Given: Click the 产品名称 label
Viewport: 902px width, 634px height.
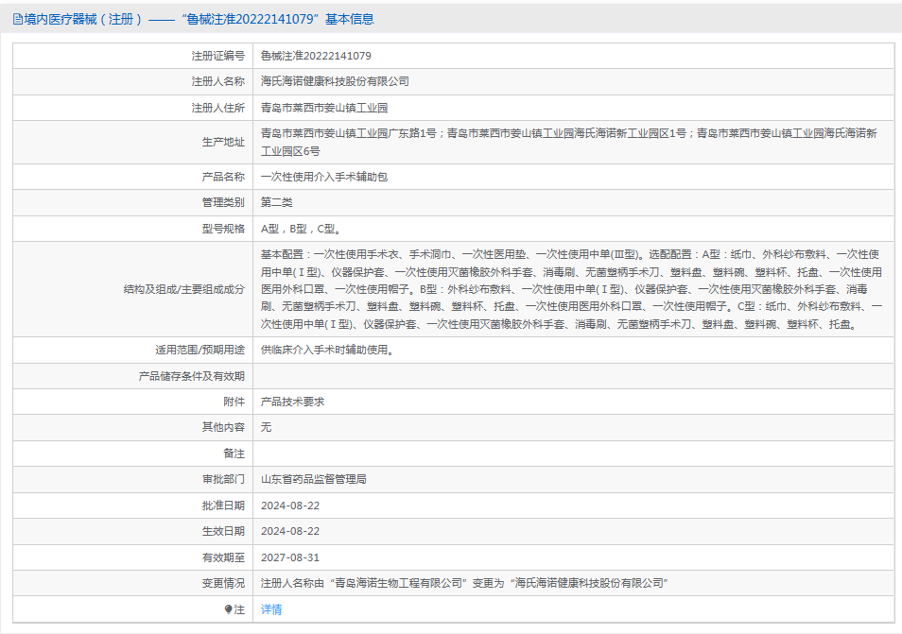Looking at the screenshot, I should (223, 177).
